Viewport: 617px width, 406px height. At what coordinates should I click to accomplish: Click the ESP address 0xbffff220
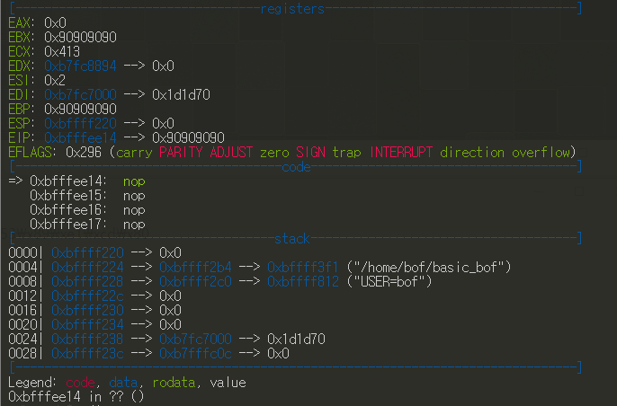click(x=80, y=123)
